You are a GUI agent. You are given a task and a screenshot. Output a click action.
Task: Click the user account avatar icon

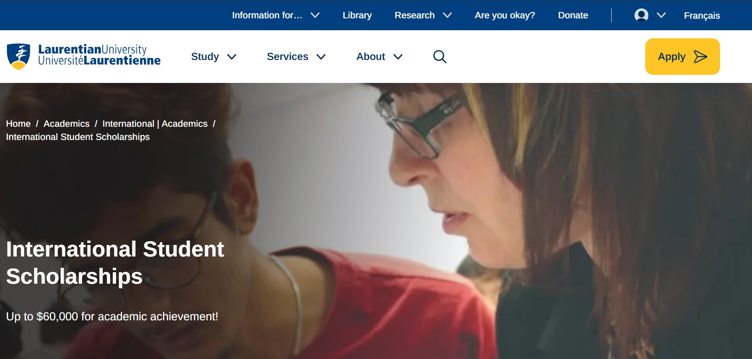tap(641, 15)
